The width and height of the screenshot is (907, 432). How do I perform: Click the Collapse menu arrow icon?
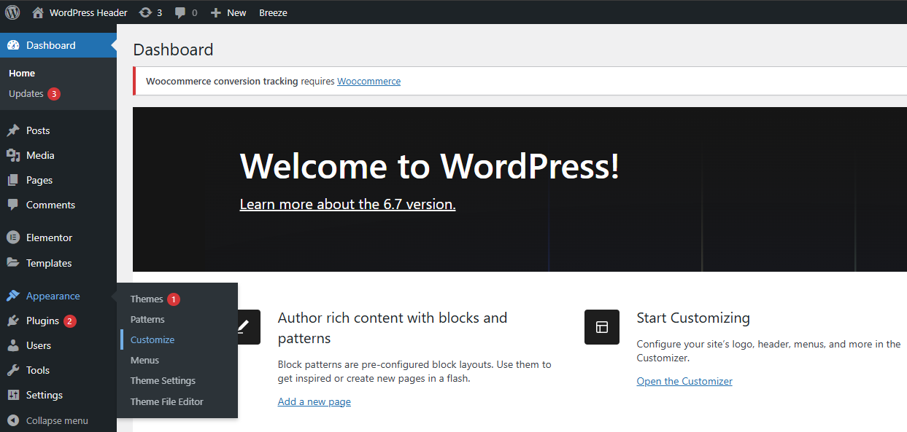coord(13,420)
